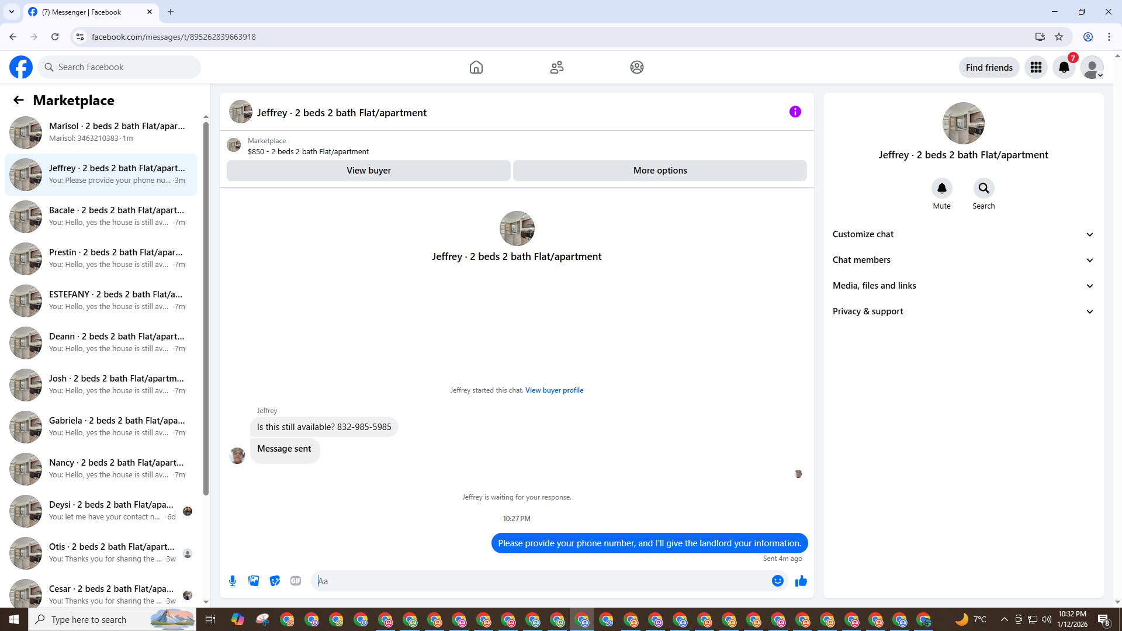Open the Friends tab in top navigation

tap(556, 68)
